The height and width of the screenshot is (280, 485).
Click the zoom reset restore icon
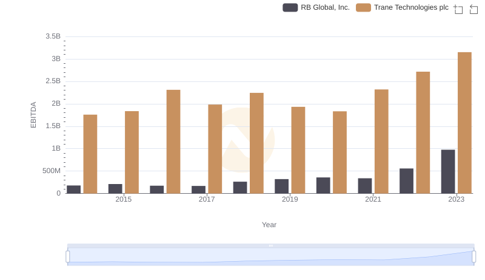(473, 9)
